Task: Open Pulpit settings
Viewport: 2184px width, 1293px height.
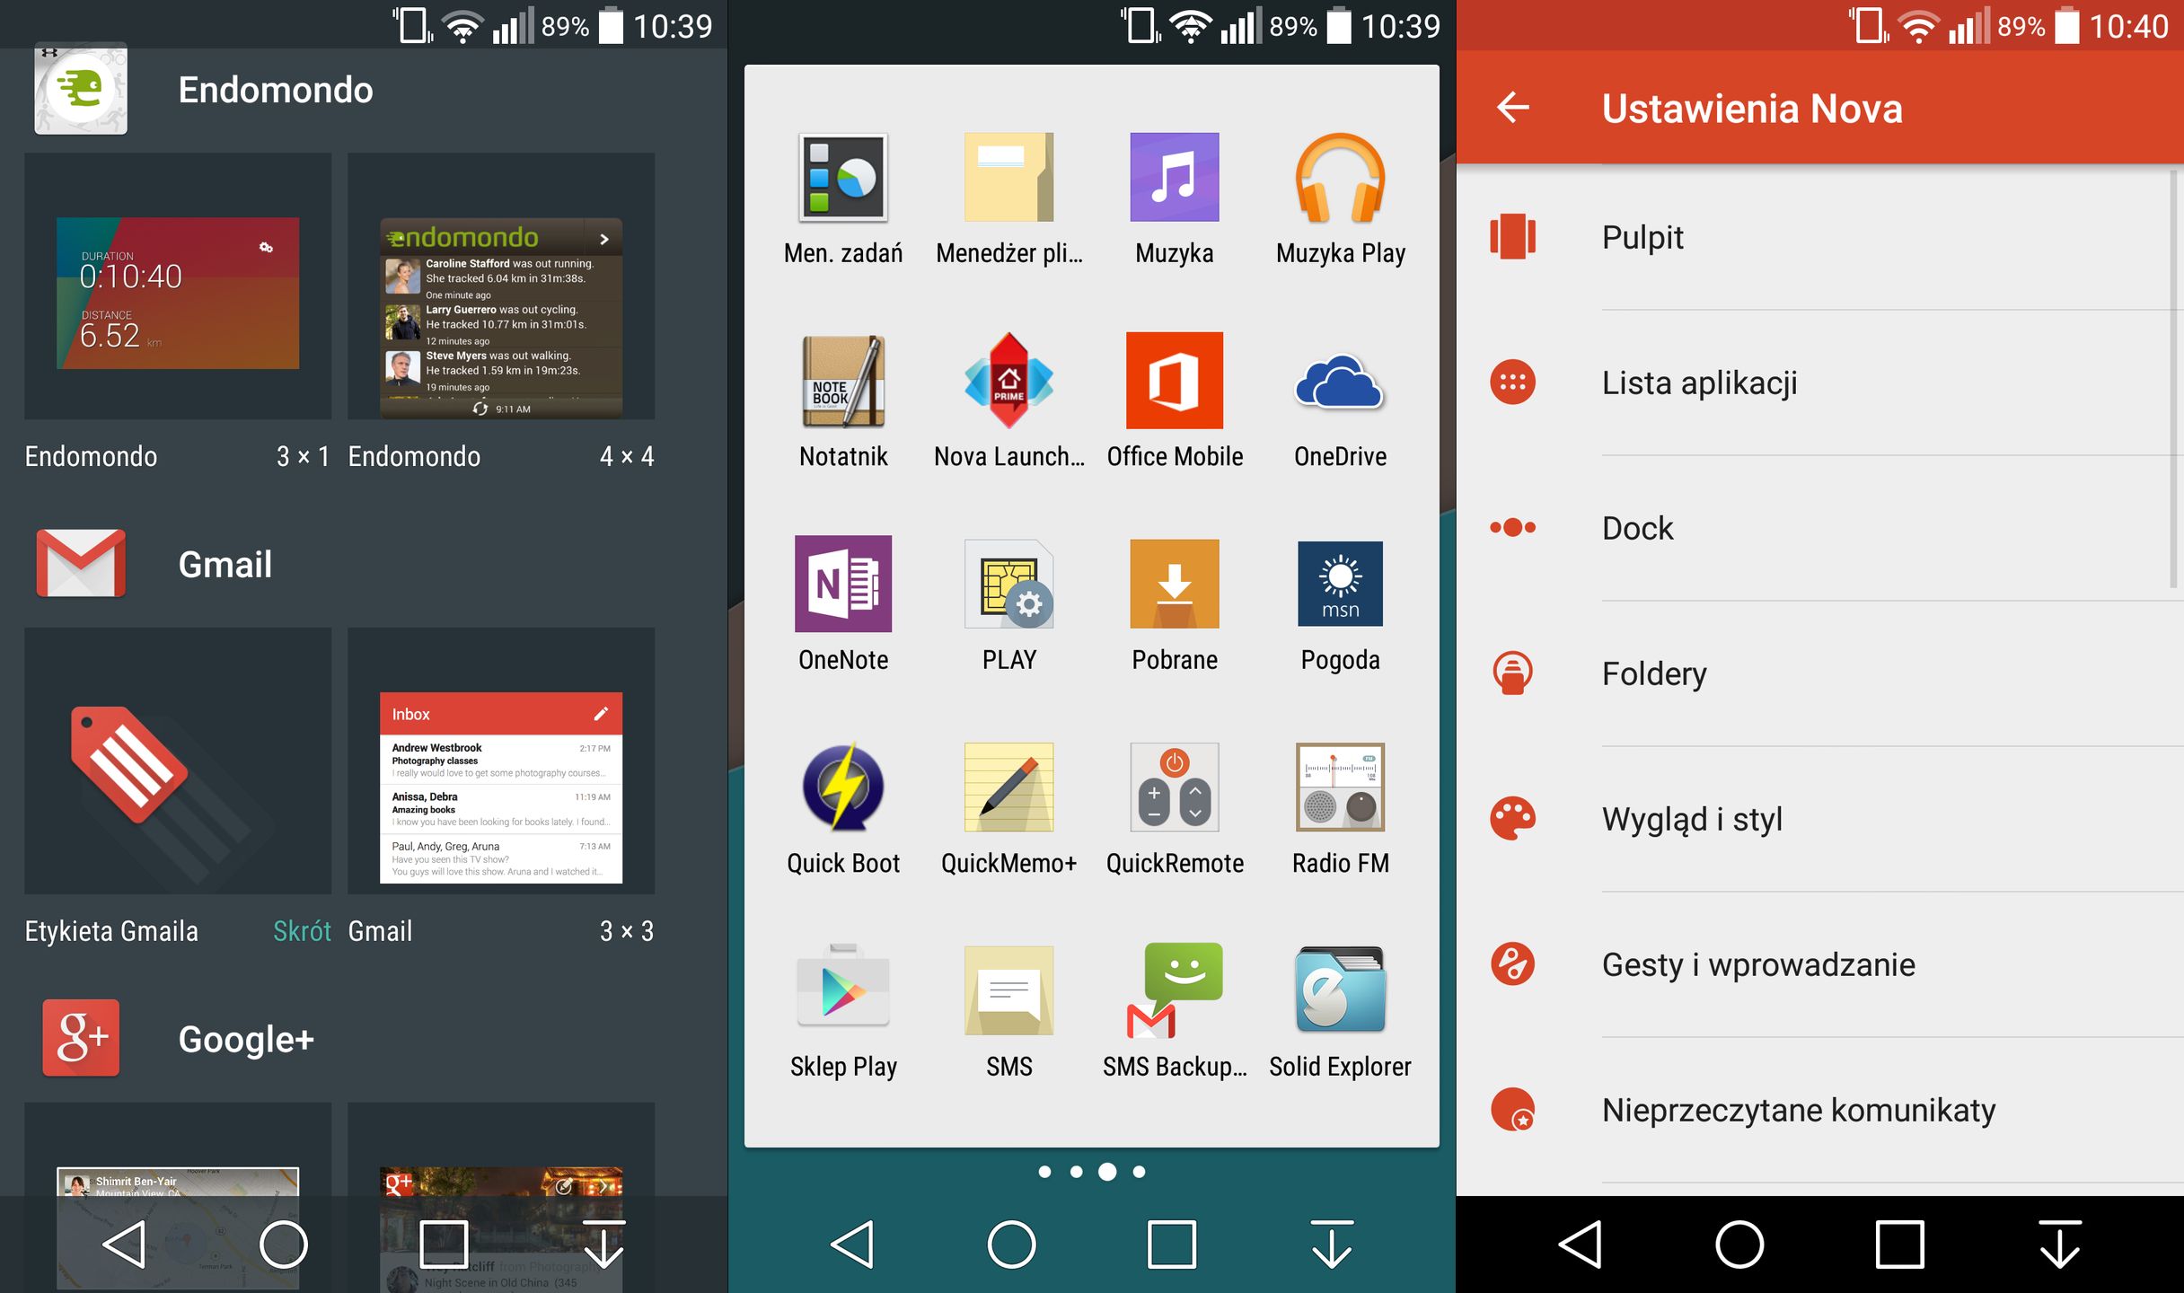Action: 1820,237
